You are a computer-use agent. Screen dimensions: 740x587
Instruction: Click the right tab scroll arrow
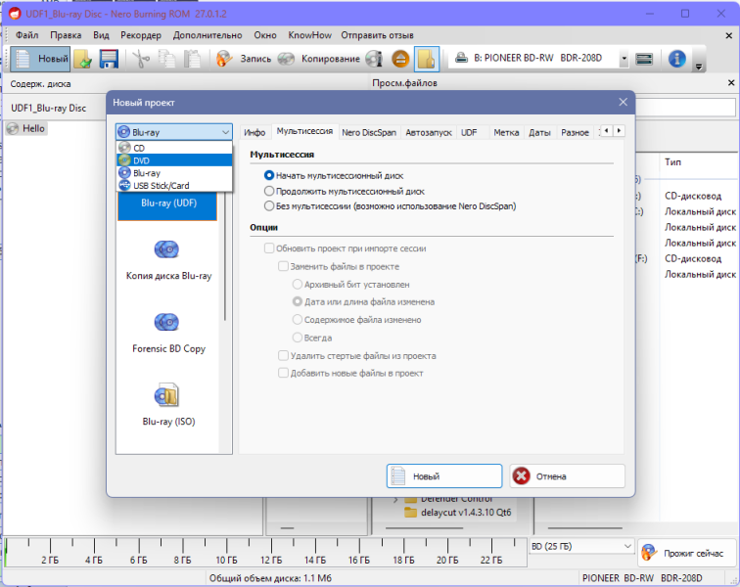point(619,131)
